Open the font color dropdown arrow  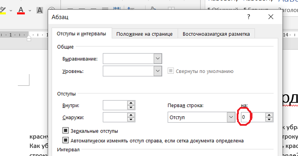click(x=30, y=11)
